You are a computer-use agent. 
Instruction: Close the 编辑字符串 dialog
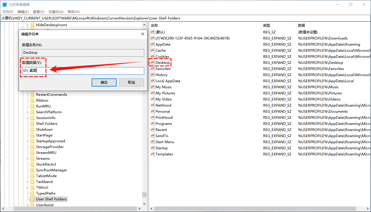click(142, 34)
